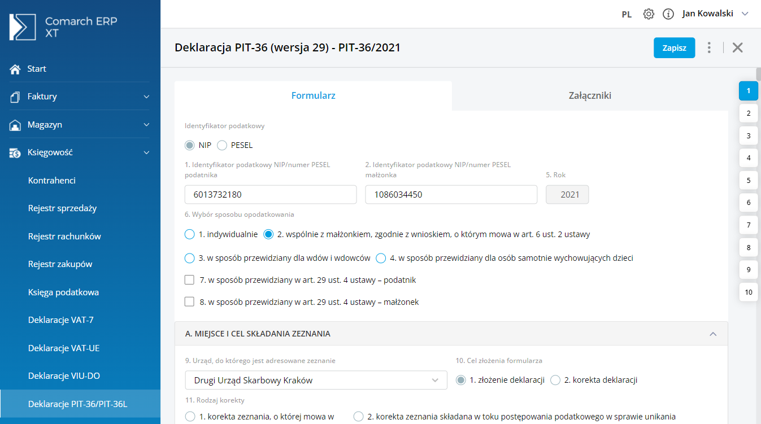Click the spouse NIP/PESEL input field
The width and height of the screenshot is (761, 424).
(x=451, y=195)
